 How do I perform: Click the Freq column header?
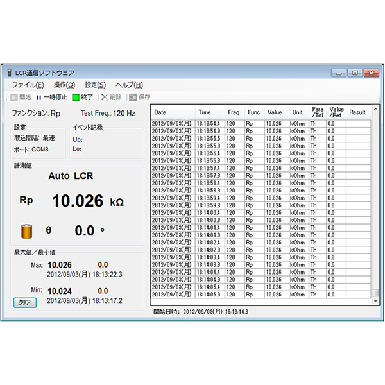pyautogui.click(x=234, y=112)
